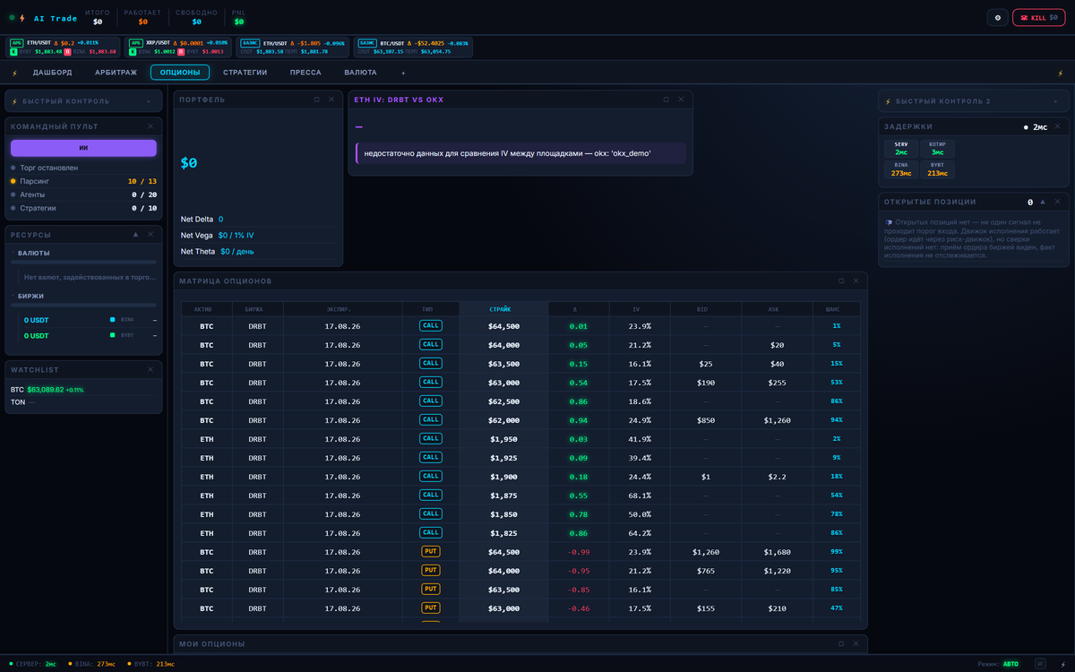Toggle the АВТО mode in the status bar

[1010, 664]
